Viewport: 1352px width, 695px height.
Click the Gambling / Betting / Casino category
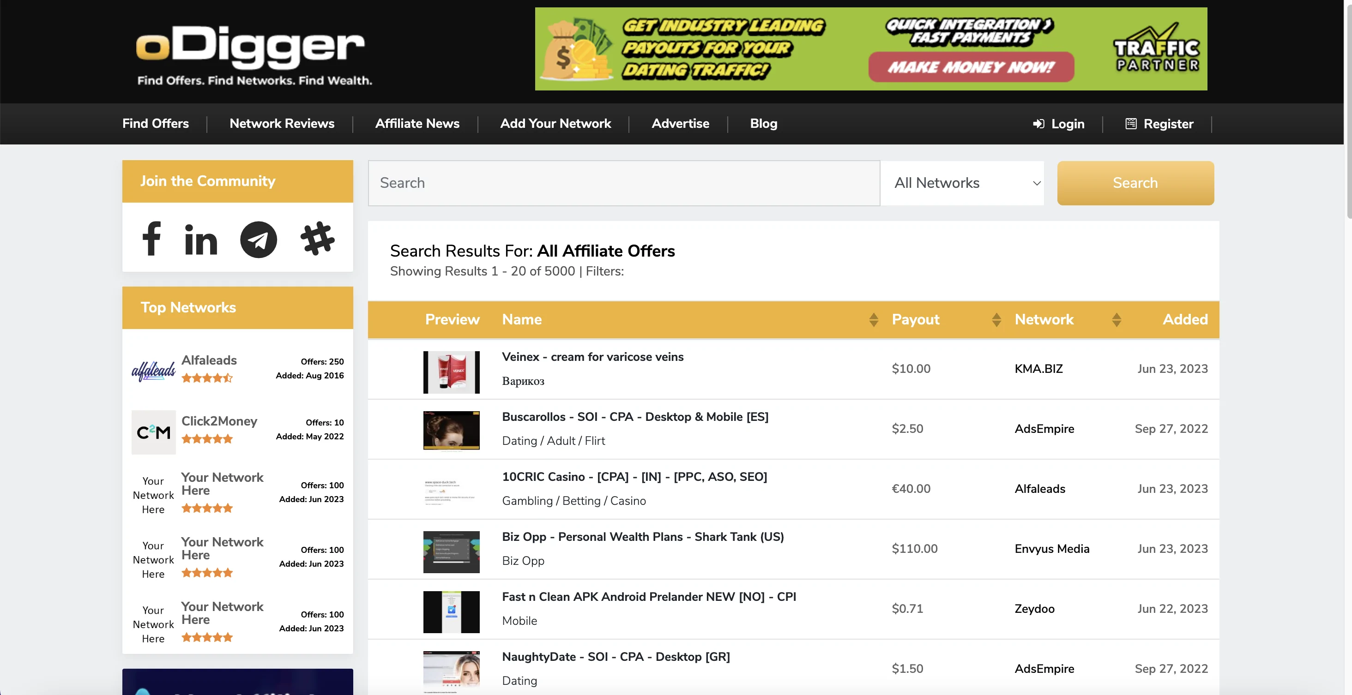click(x=573, y=501)
